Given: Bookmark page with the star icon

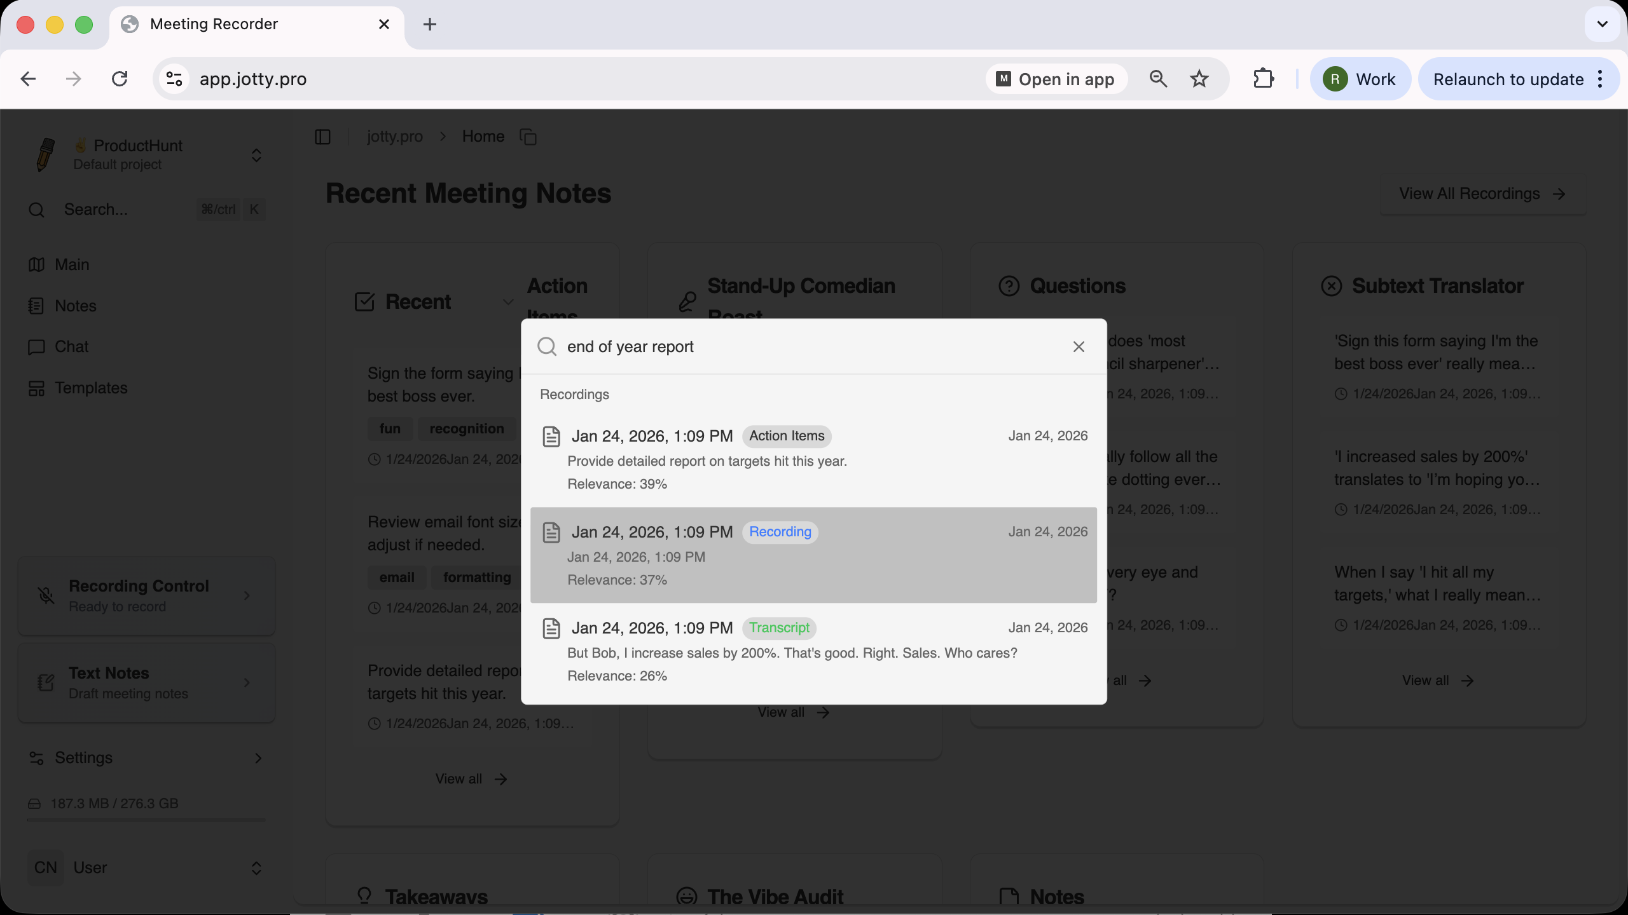Looking at the screenshot, I should 1199,79.
